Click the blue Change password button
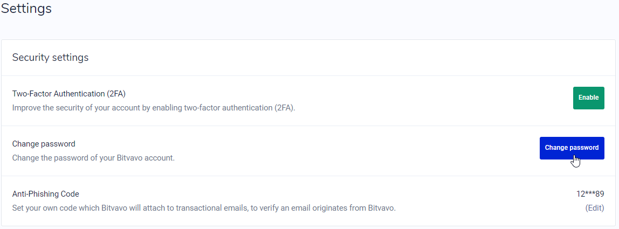This screenshot has height=229, width=619. point(572,148)
